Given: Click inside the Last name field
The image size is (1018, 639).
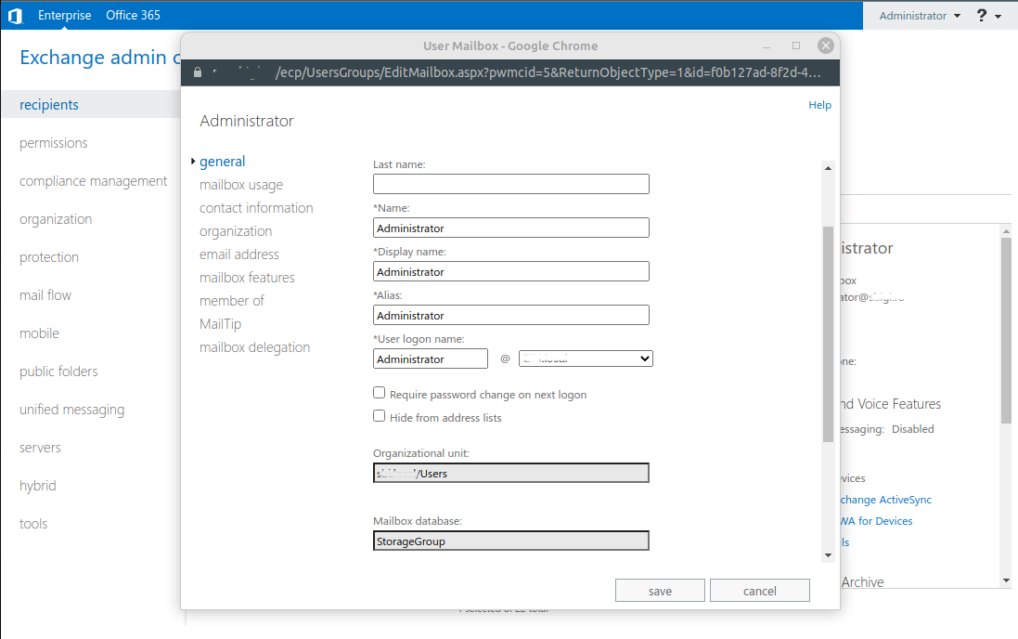Looking at the screenshot, I should click(x=510, y=183).
